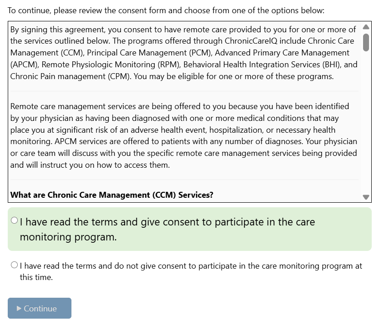This screenshot has height=320, width=379.
Task: Click the green highlighted consent option box
Action: pos(189,229)
